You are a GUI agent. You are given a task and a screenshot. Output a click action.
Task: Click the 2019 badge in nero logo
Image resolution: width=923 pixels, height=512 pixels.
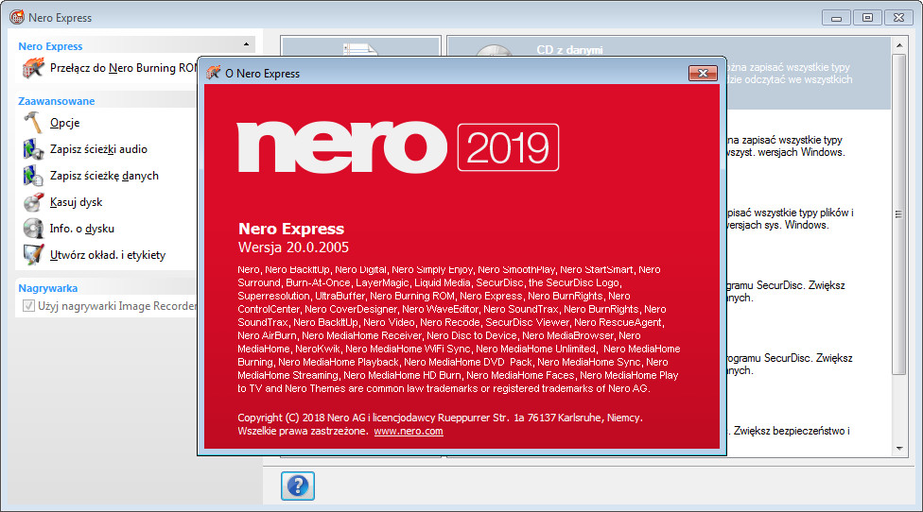click(x=508, y=147)
